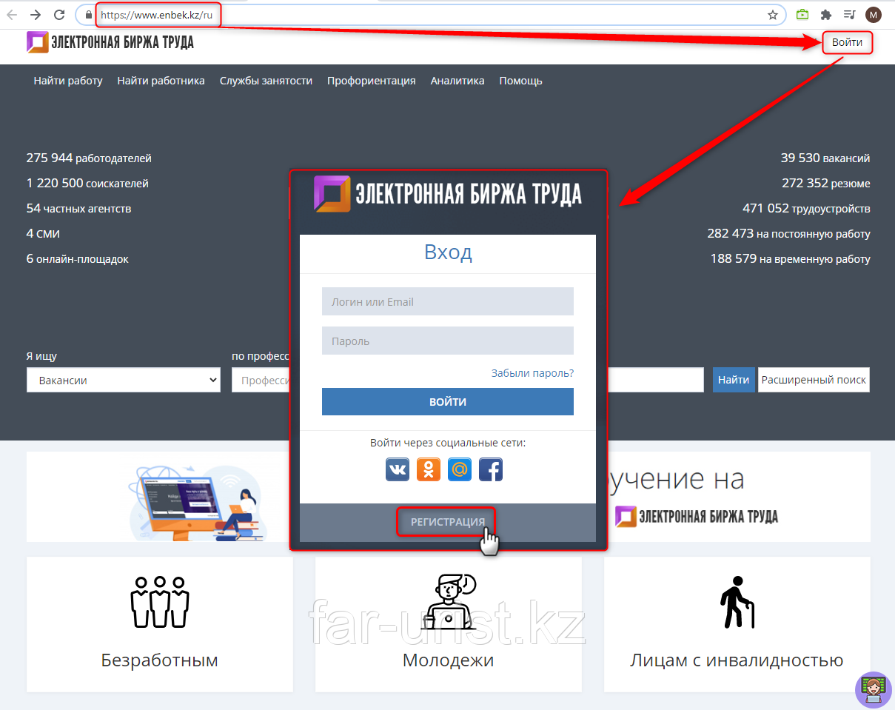Expand the Вакансии search type dropdown
Screen dimensions: 895x710
tap(124, 381)
